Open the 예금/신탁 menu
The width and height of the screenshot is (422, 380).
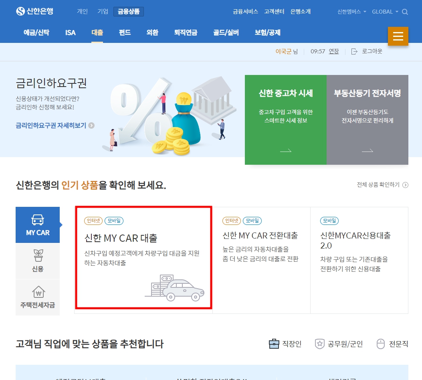tap(36, 32)
